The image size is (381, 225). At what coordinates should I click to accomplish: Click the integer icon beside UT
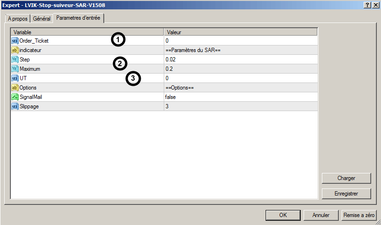(x=15, y=78)
